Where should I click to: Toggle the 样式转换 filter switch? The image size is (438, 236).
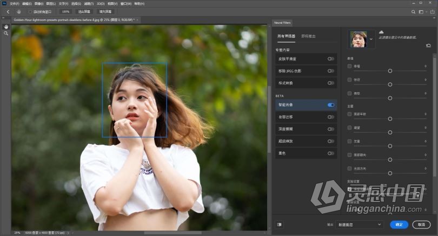tap(331, 83)
